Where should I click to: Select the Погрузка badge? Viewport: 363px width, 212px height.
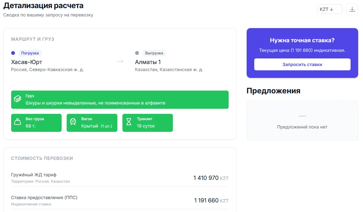30,53
